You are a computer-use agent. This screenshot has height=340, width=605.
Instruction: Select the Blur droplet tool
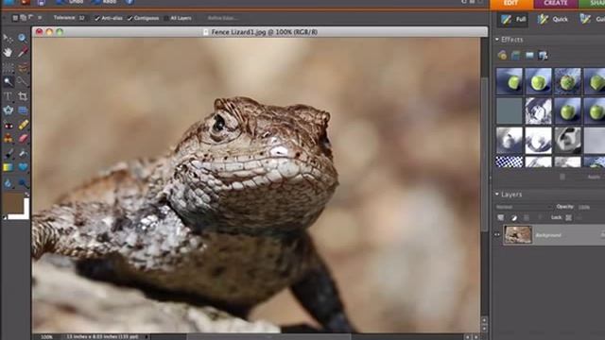click(8, 183)
